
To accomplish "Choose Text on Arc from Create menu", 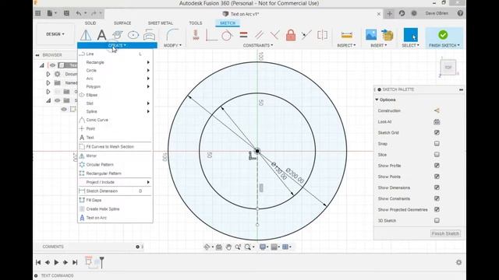I will click(x=115, y=218).
